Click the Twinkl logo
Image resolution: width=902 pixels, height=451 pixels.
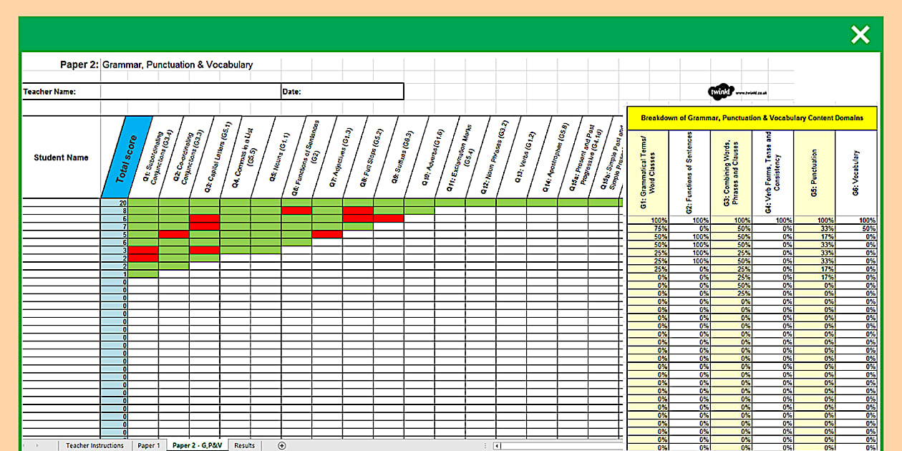coord(719,92)
